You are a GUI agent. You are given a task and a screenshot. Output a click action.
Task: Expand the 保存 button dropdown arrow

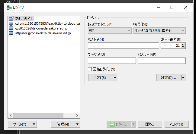click(114, 78)
